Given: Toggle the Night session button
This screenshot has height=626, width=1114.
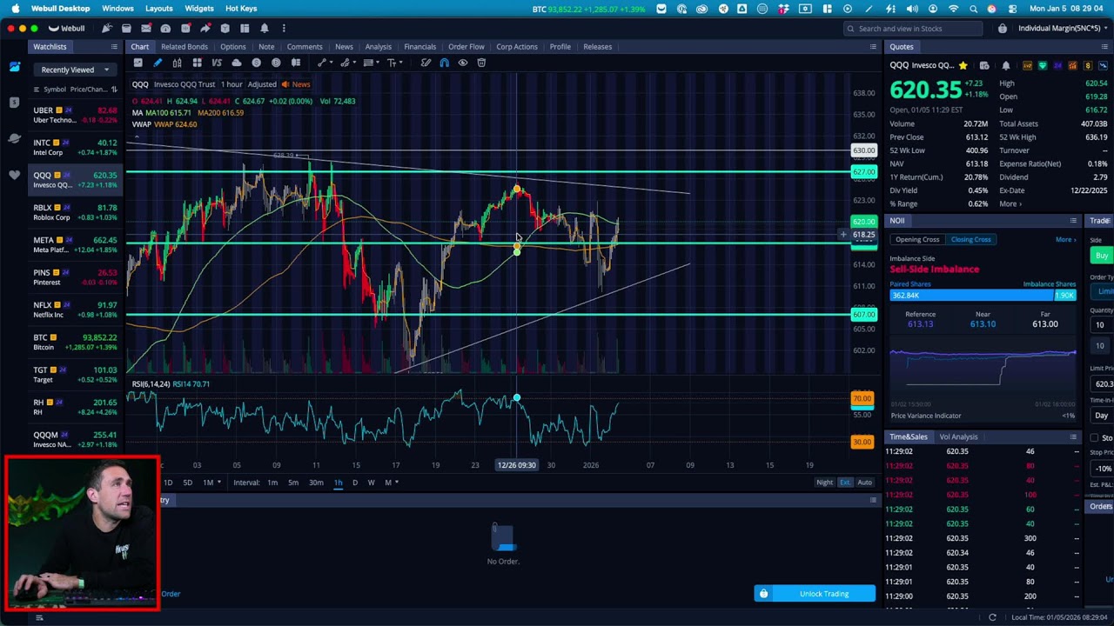Looking at the screenshot, I should (x=824, y=483).
